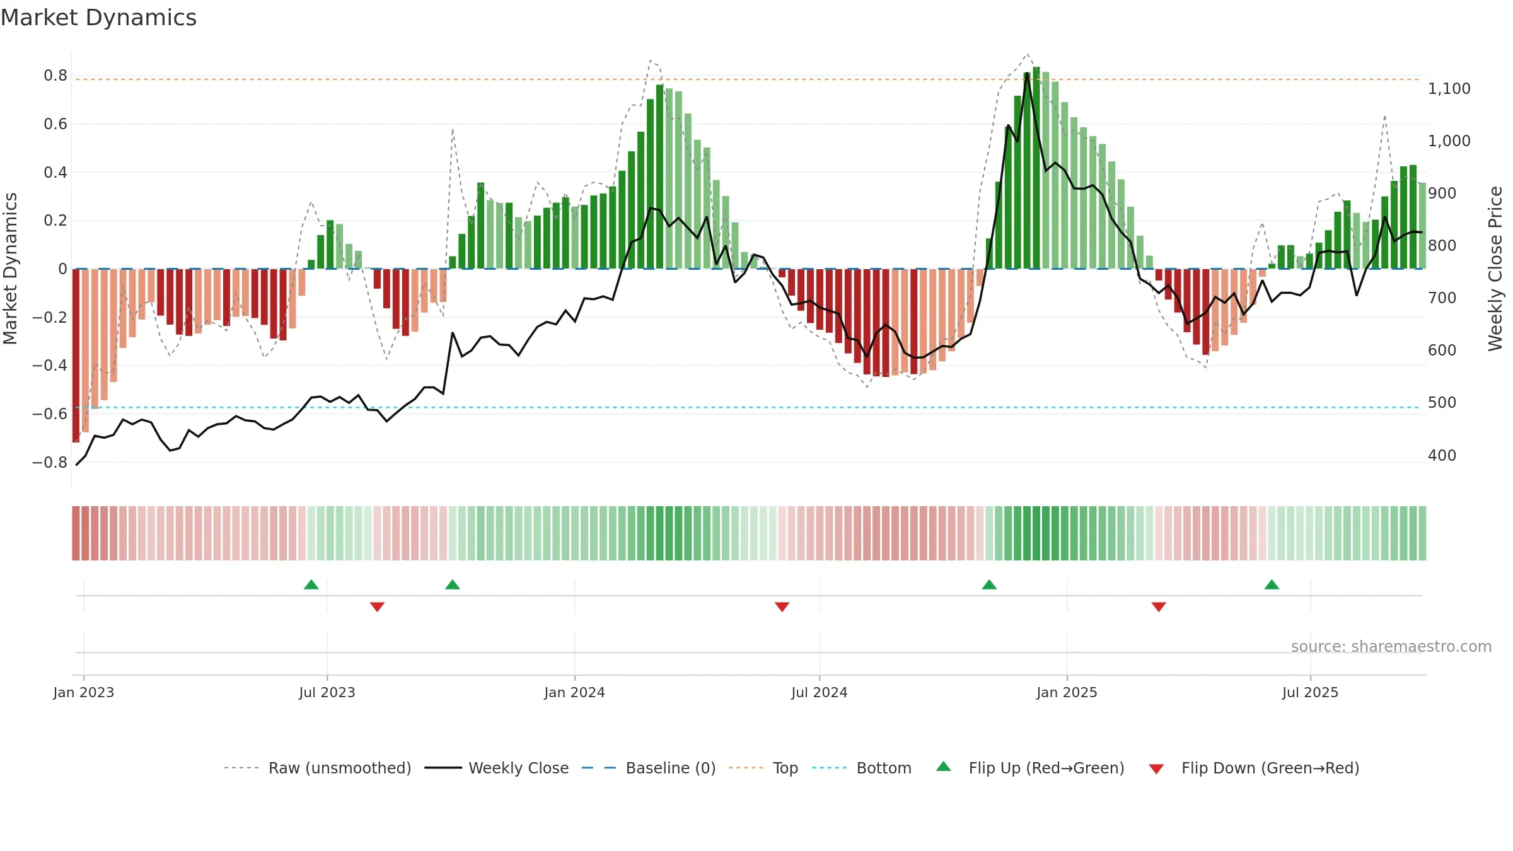Click the 900 right axis price label
Viewport: 1513px width, 851px height.
[x=1442, y=193]
